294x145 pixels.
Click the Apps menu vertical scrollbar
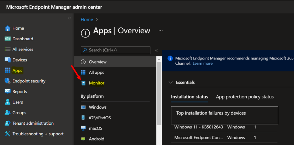tap(159, 94)
